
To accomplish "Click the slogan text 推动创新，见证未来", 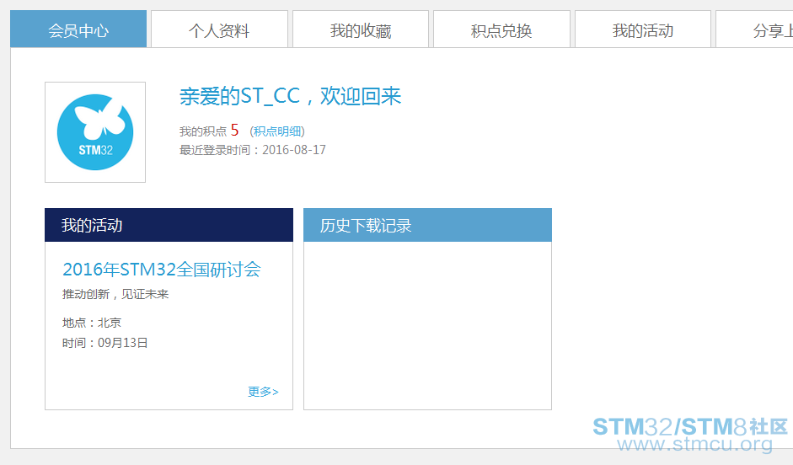I will 115,294.
